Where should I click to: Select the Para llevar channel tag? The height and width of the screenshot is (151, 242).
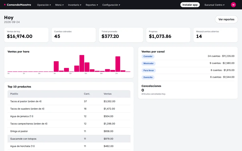click(149, 70)
